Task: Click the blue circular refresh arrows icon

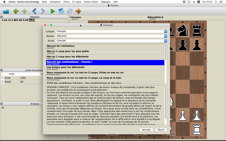Action: [70, 11]
